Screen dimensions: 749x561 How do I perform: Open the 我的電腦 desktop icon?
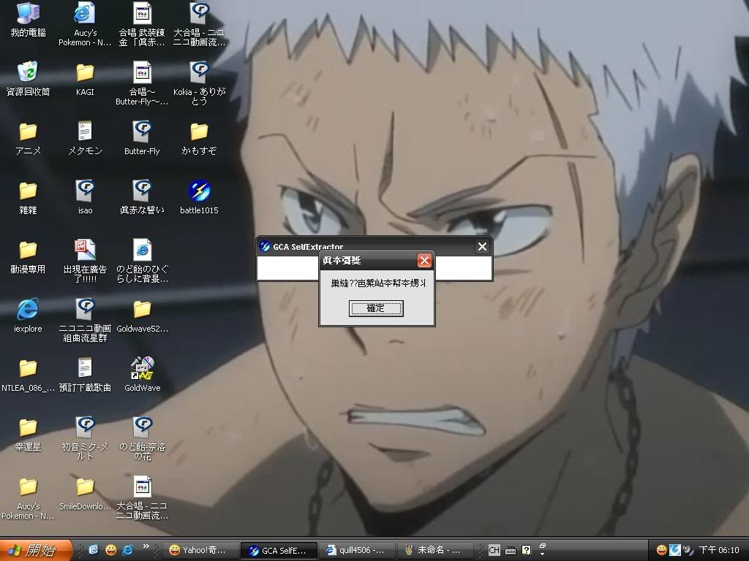click(29, 19)
